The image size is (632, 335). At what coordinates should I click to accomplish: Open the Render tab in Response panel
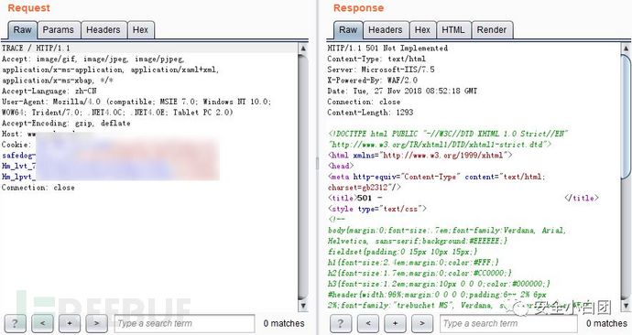click(x=492, y=30)
